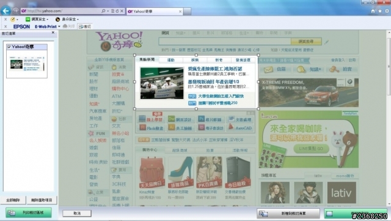The image size is (391, 221).
Task: Open the 知識+ speech bubble icon
Action: tap(301, 70)
